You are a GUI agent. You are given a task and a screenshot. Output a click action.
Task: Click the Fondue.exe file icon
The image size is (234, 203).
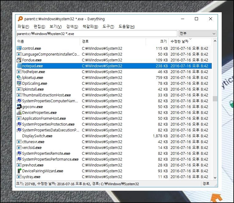(x=19, y=60)
